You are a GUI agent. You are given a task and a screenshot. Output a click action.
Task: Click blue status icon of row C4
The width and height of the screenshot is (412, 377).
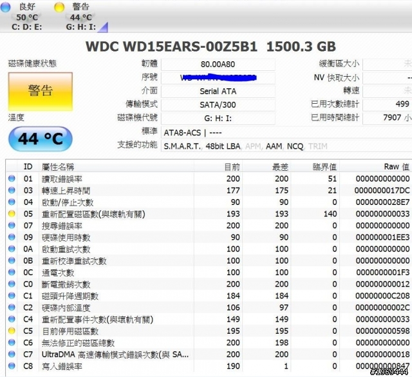12,319
